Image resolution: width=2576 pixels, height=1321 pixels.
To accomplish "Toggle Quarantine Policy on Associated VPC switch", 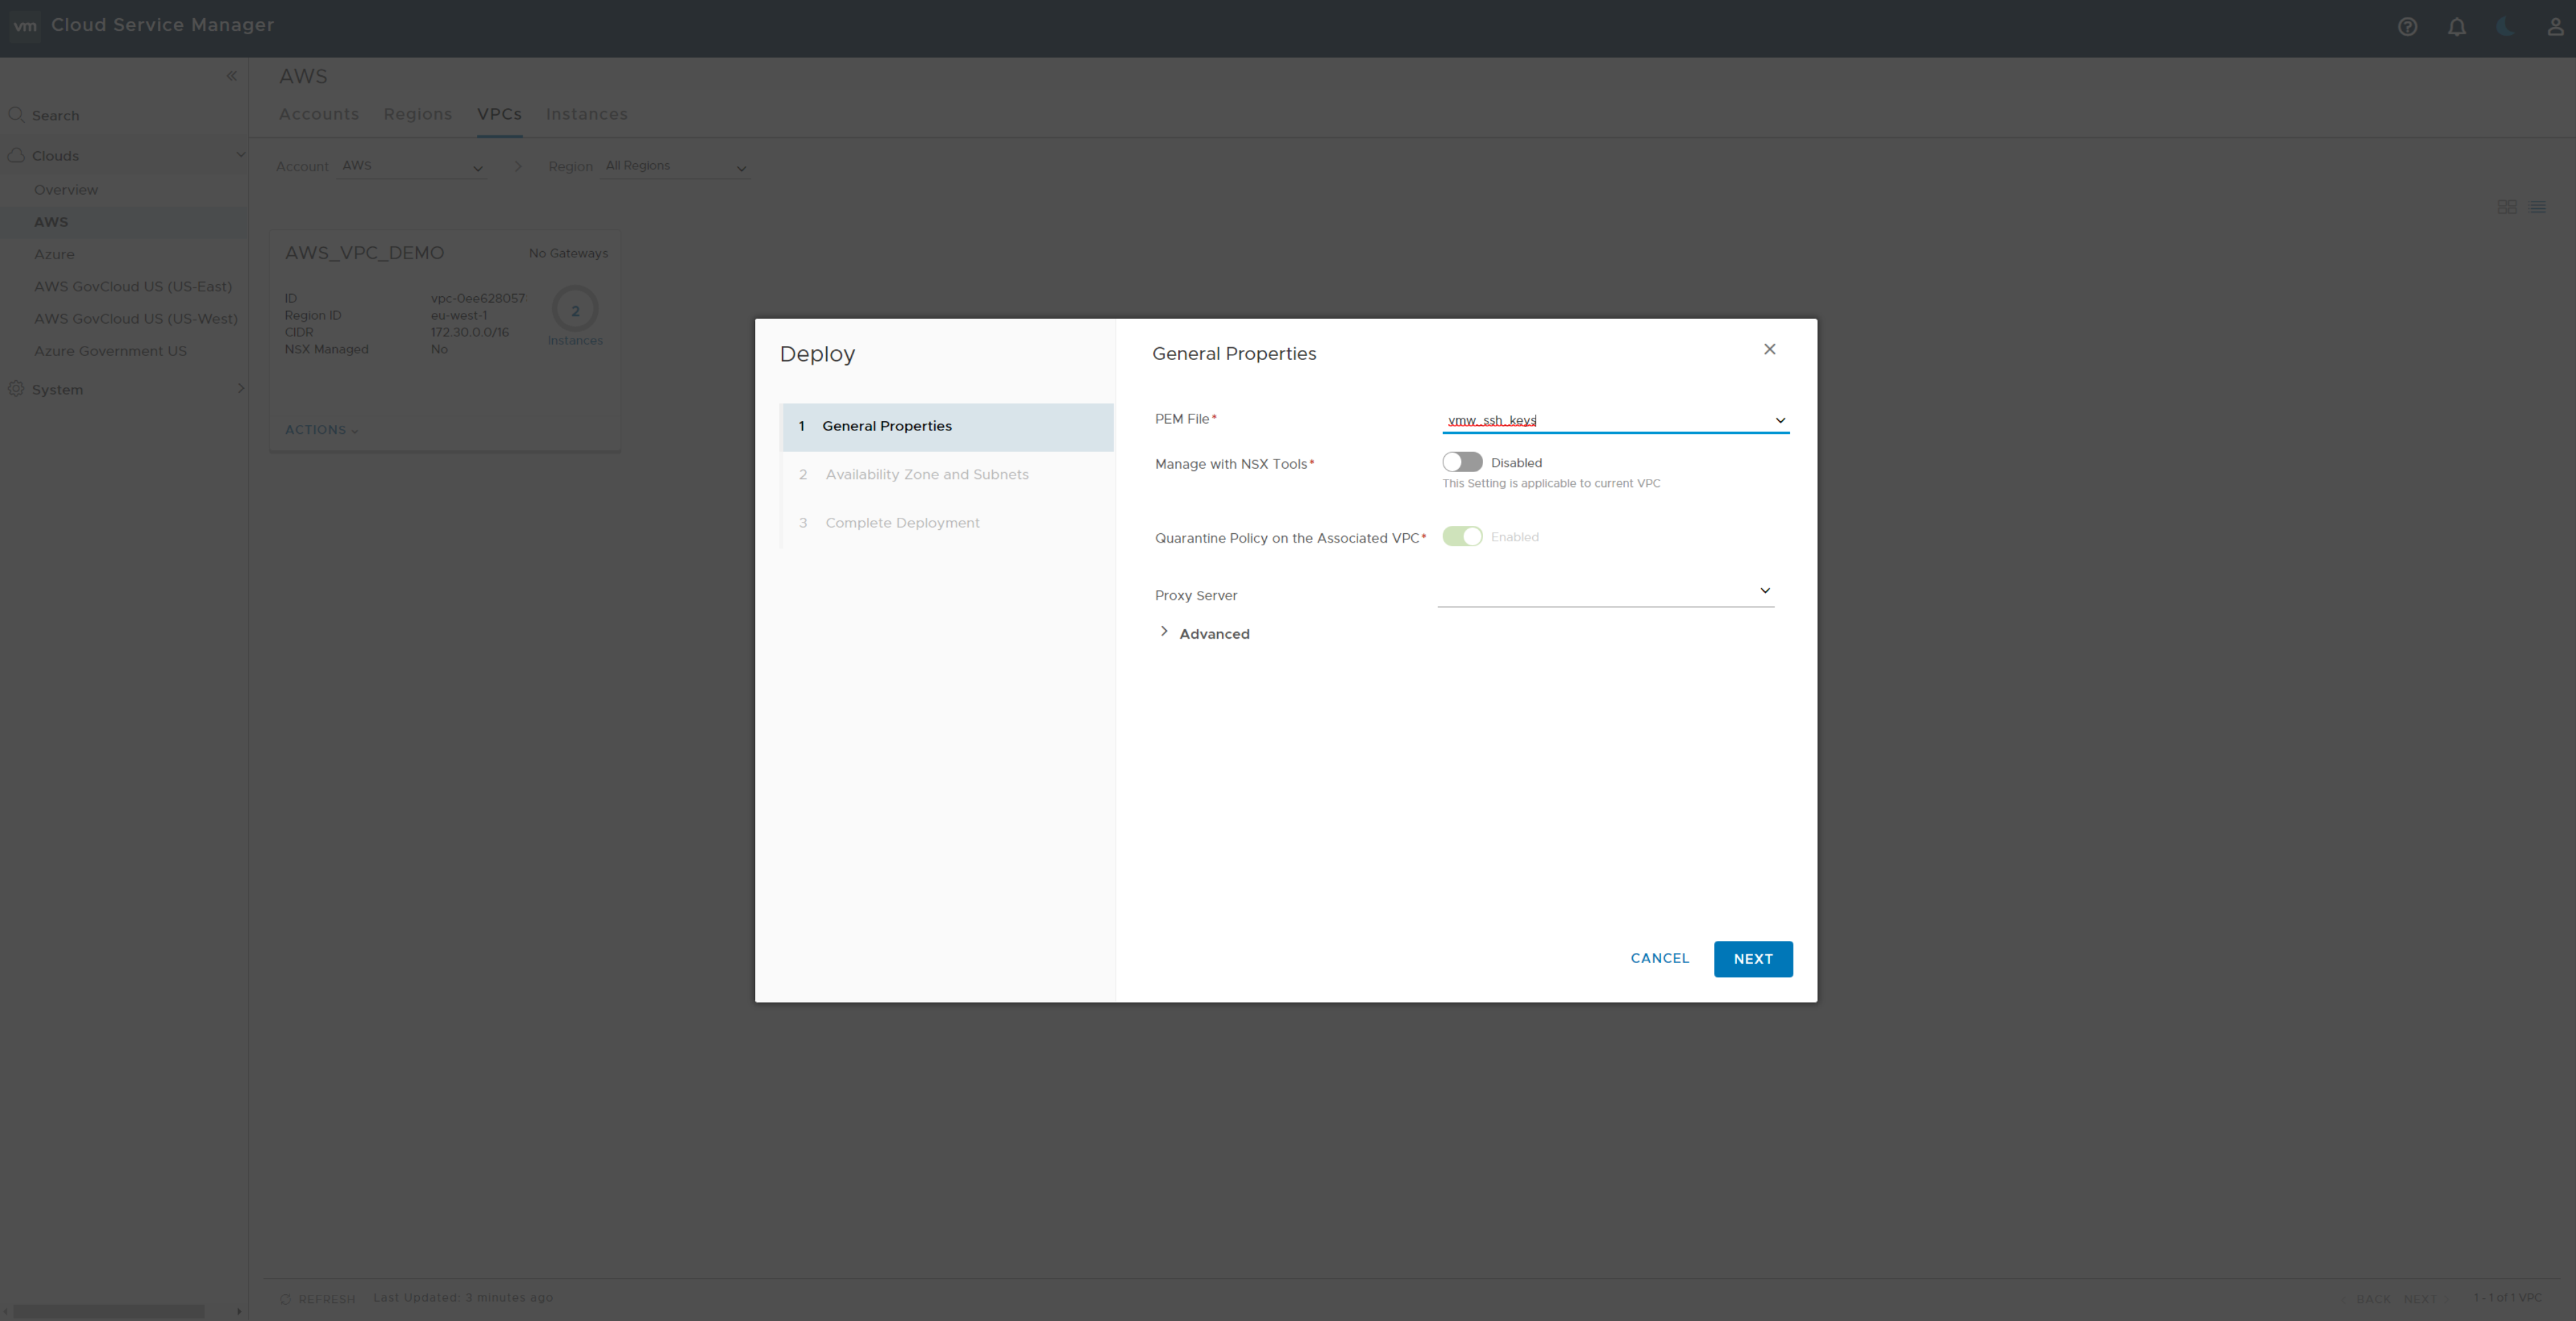I will click(x=1461, y=536).
